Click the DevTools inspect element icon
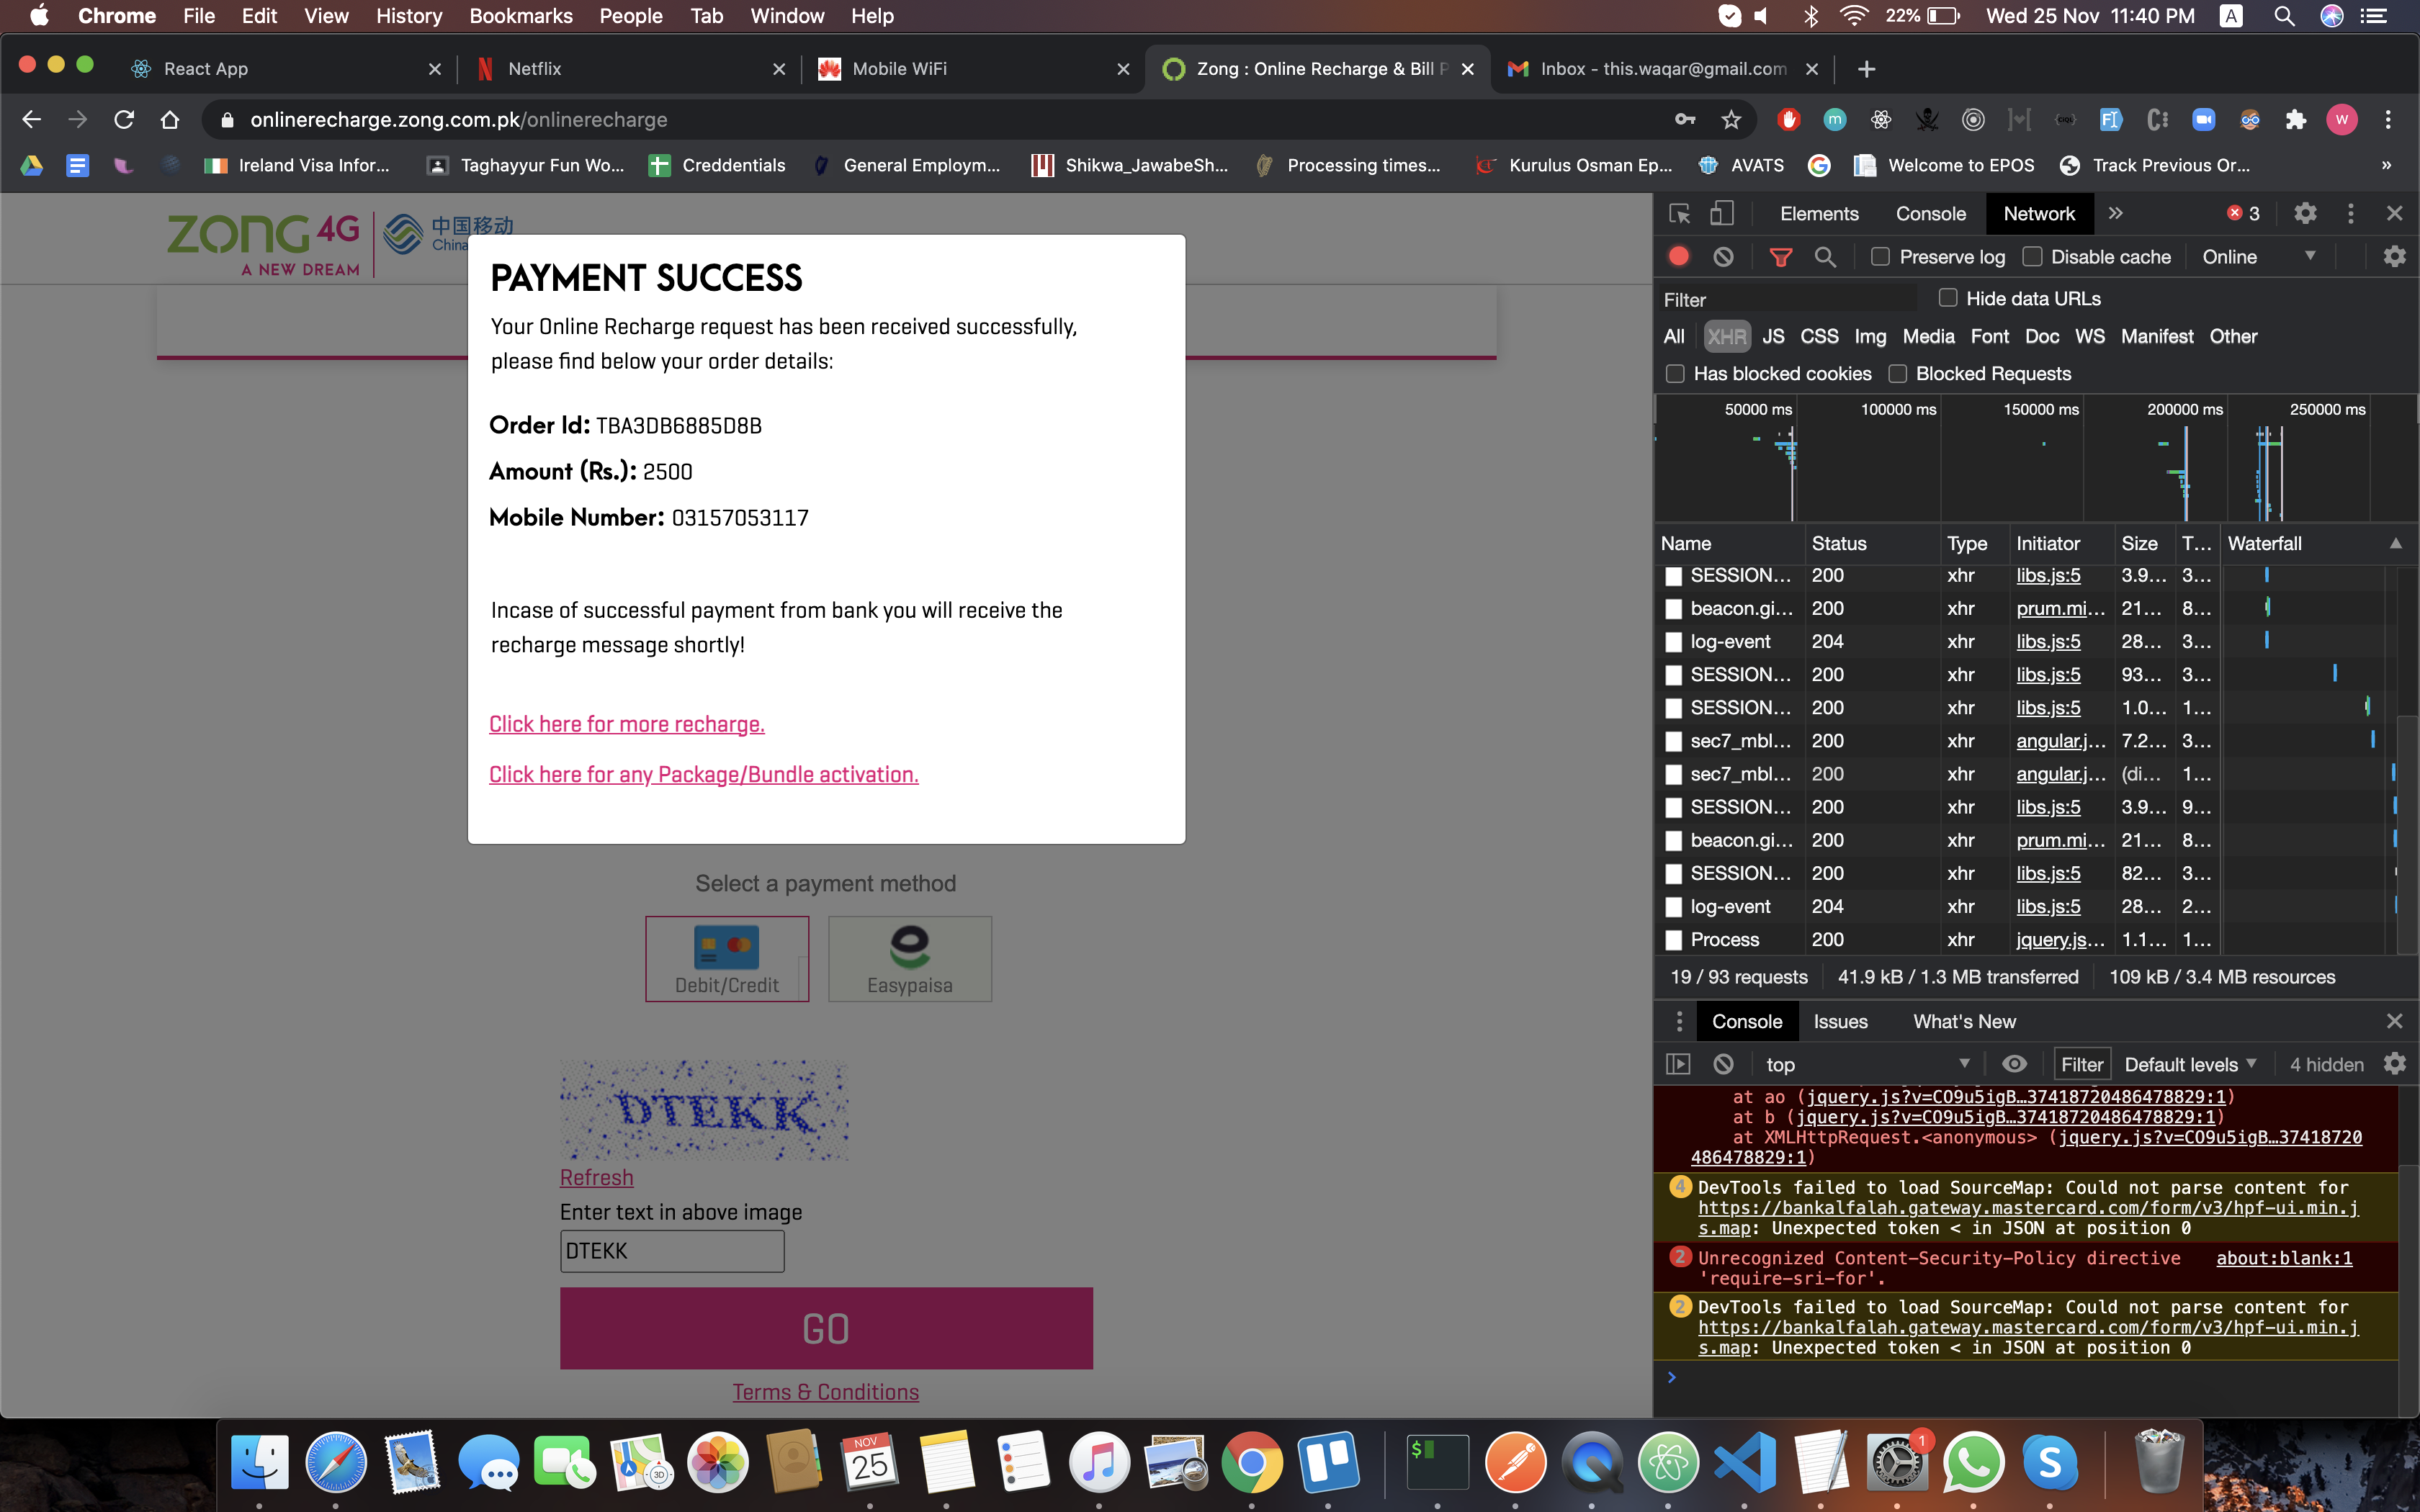This screenshot has width=2420, height=1512. pos(1679,213)
